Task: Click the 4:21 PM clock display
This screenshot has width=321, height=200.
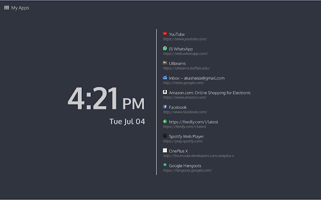Action: 106,99
